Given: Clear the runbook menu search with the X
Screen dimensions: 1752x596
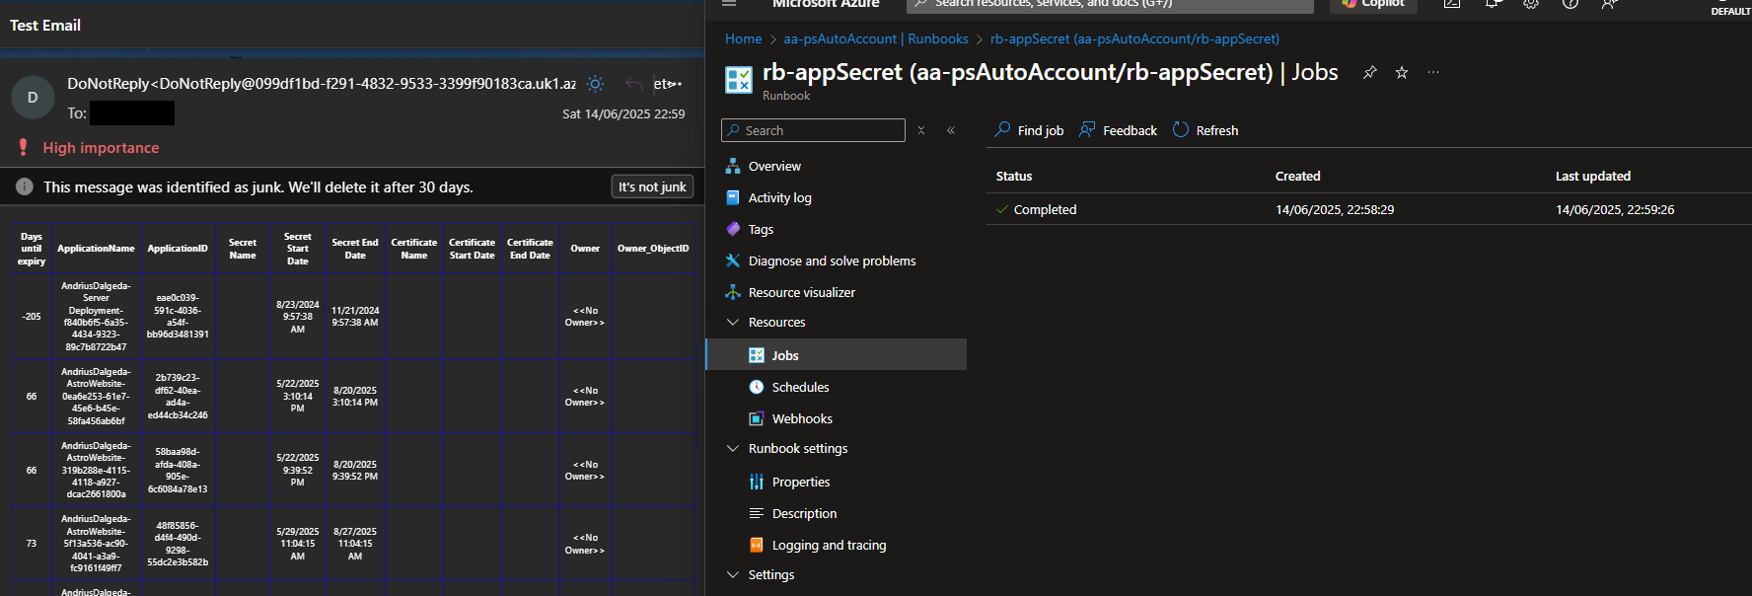Looking at the screenshot, I should [x=921, y=130].
